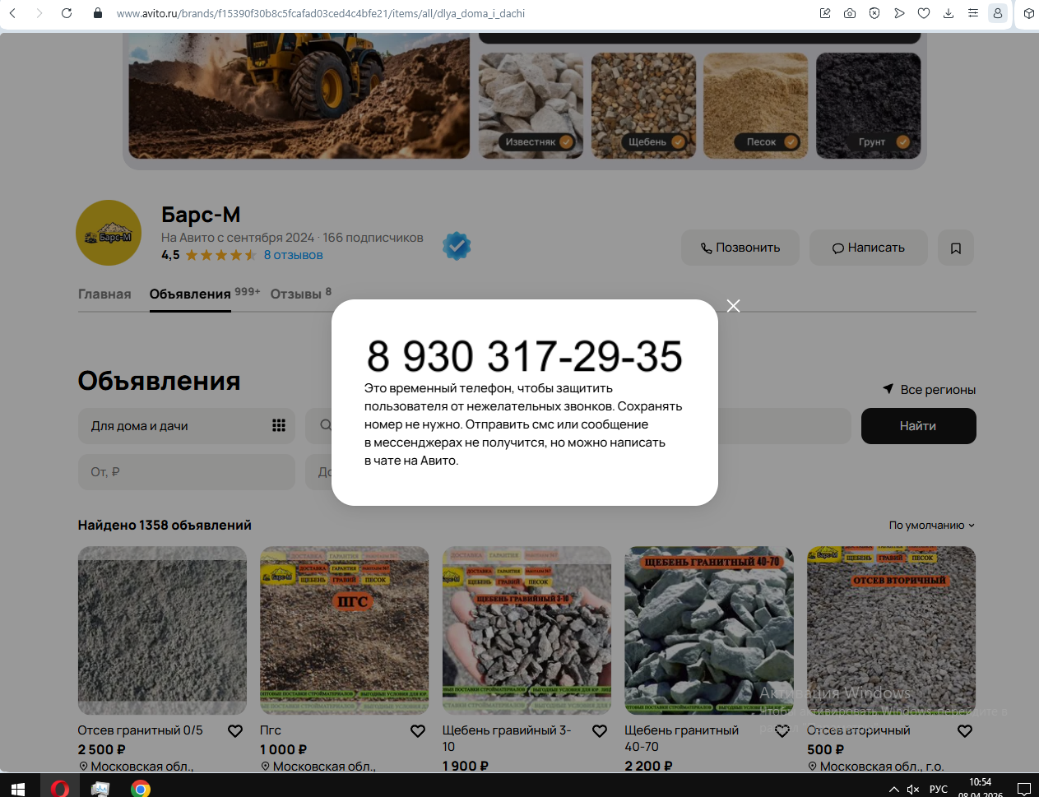
Task: Choose region via Все регионы
Action: [x=929, y=390]
